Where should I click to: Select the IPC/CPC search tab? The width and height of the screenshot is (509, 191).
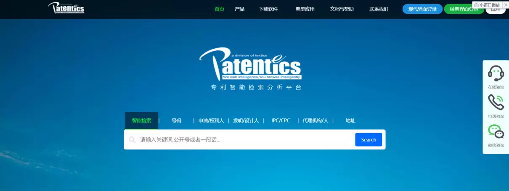pyautogui.click(x=281, y=120)
